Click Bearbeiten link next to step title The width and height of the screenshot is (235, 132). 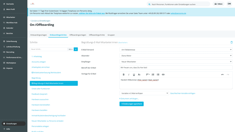click(x=123, y=42)
